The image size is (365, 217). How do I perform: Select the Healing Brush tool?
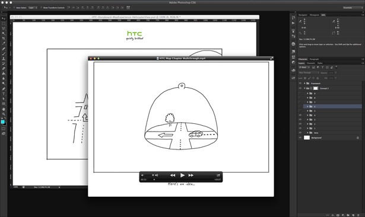4,49
